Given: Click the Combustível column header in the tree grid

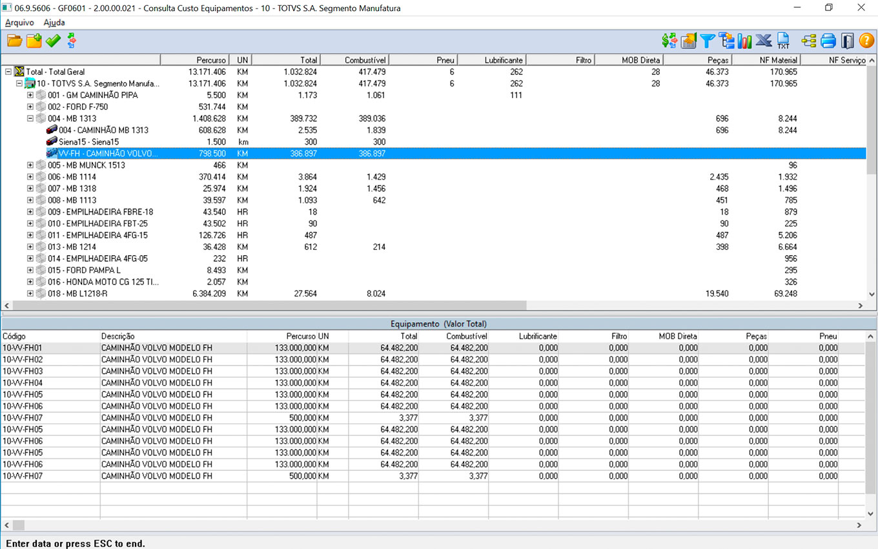Looking at the screenshot, I should point(354,60).
